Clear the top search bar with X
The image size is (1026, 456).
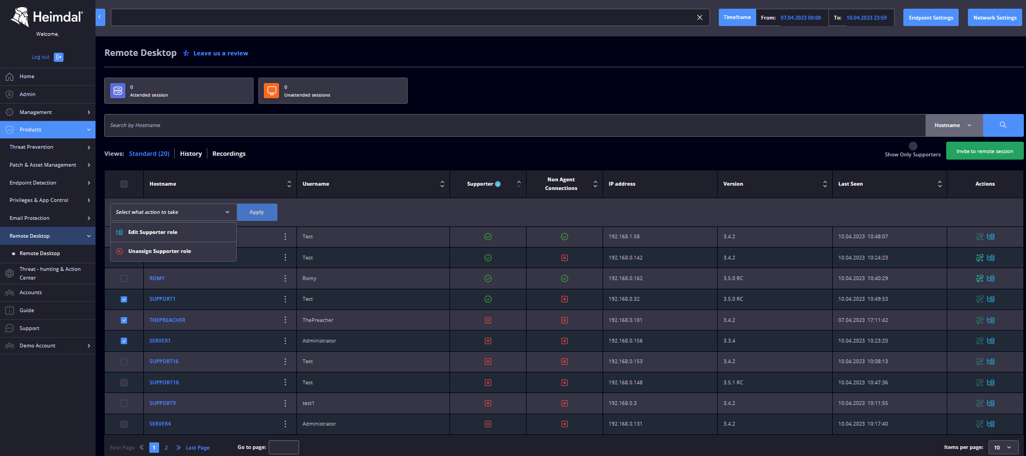(699, 17)
